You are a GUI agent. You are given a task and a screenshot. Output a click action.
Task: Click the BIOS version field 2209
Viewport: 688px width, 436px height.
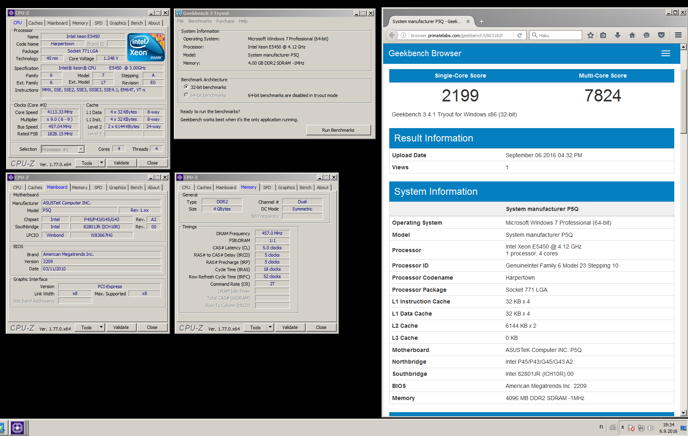(101, 261)
